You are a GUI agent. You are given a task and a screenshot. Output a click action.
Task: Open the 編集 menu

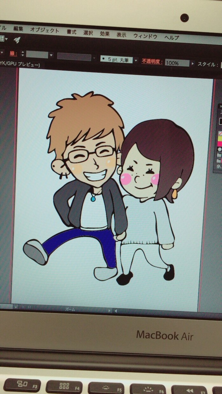coord(18,29)
